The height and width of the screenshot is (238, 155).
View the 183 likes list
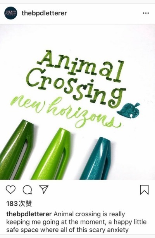tap(19, 203)
